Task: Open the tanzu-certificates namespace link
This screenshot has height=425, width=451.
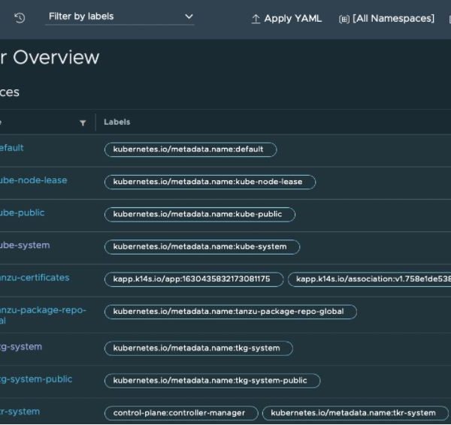Action: click(x=35, y=278)
